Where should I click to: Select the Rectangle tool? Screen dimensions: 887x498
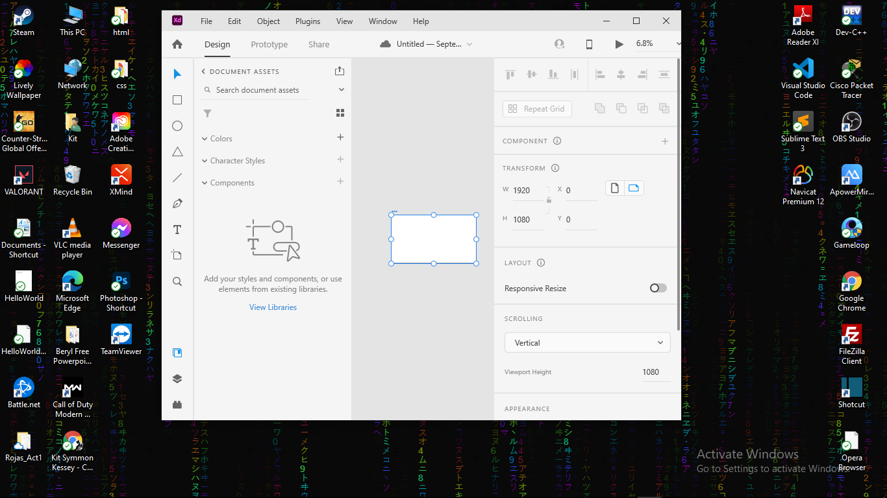click(177, 100)
